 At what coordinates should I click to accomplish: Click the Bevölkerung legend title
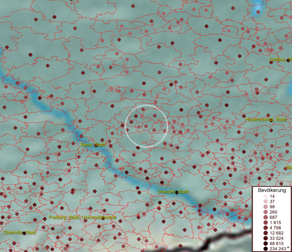click(272, 190)
